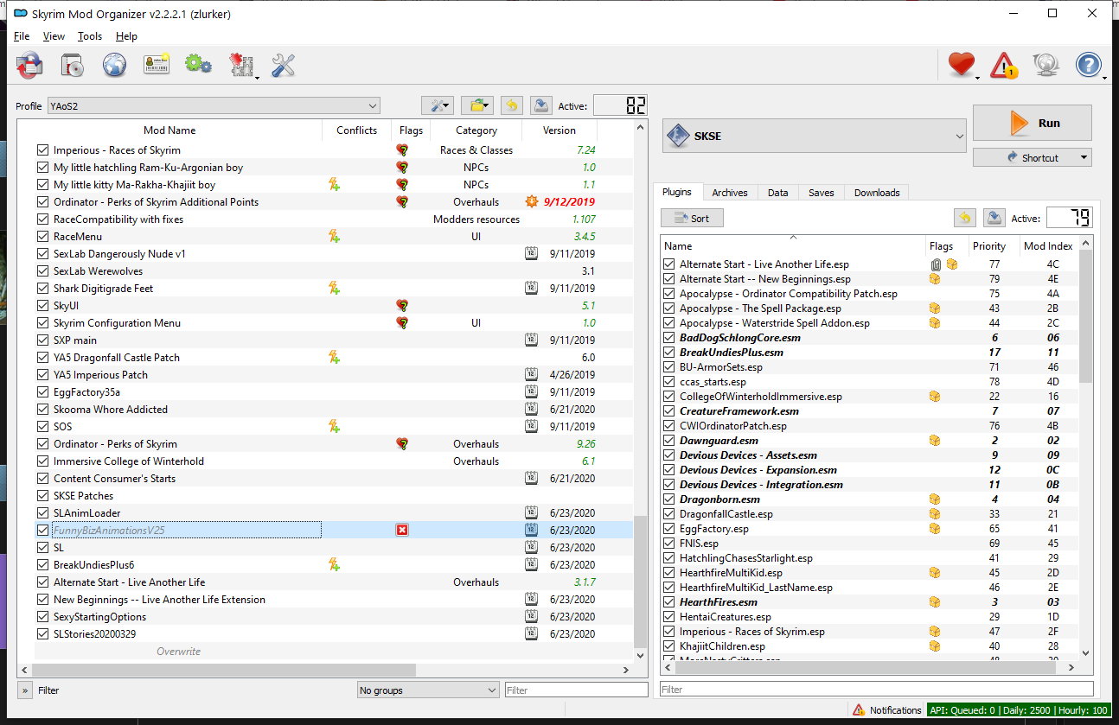Click the install mod from archive icon
This screenshot has width=1119, height=725.
click(72, 65)
